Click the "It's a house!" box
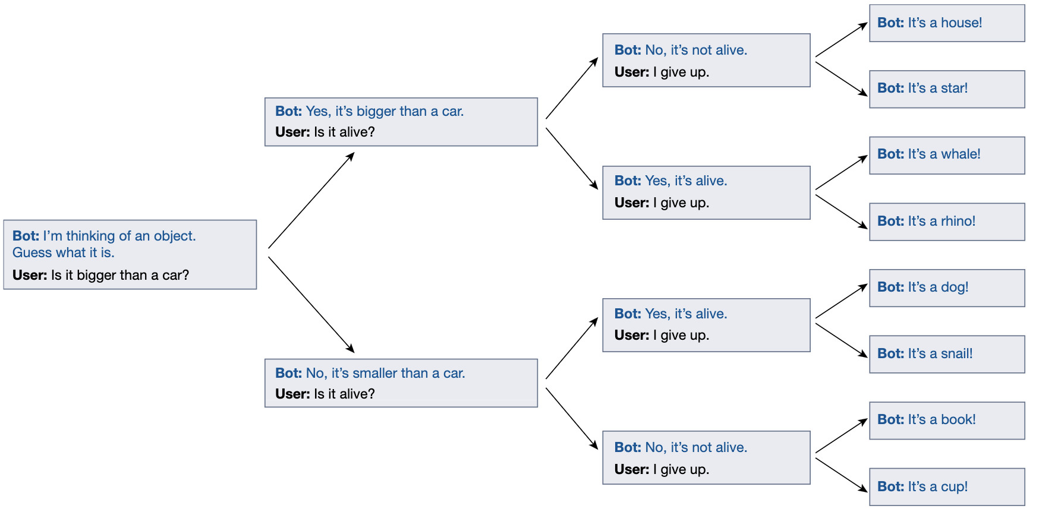The image size is (1058, 512). point(946,23)
